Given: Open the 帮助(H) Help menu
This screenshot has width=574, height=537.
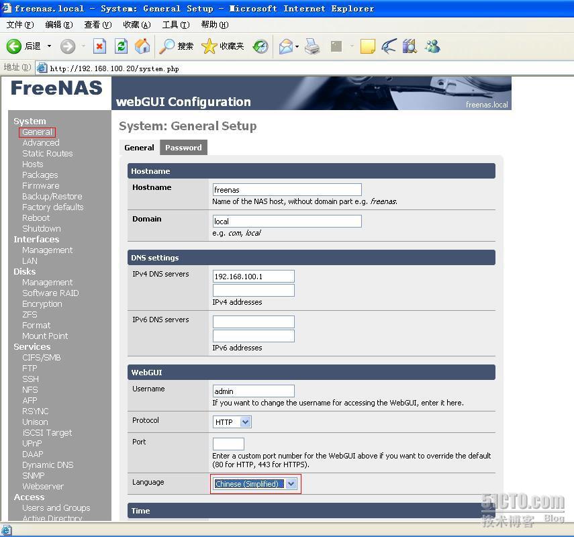Looking at the screenshot, I should point(215,25).
